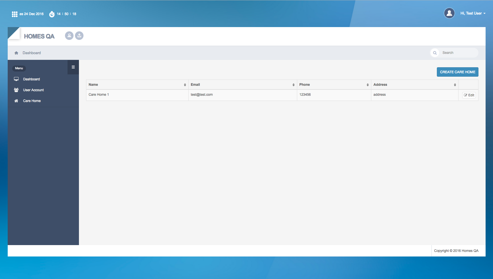Click the house icon beside sidebar Care Home

tap(16, 101)
